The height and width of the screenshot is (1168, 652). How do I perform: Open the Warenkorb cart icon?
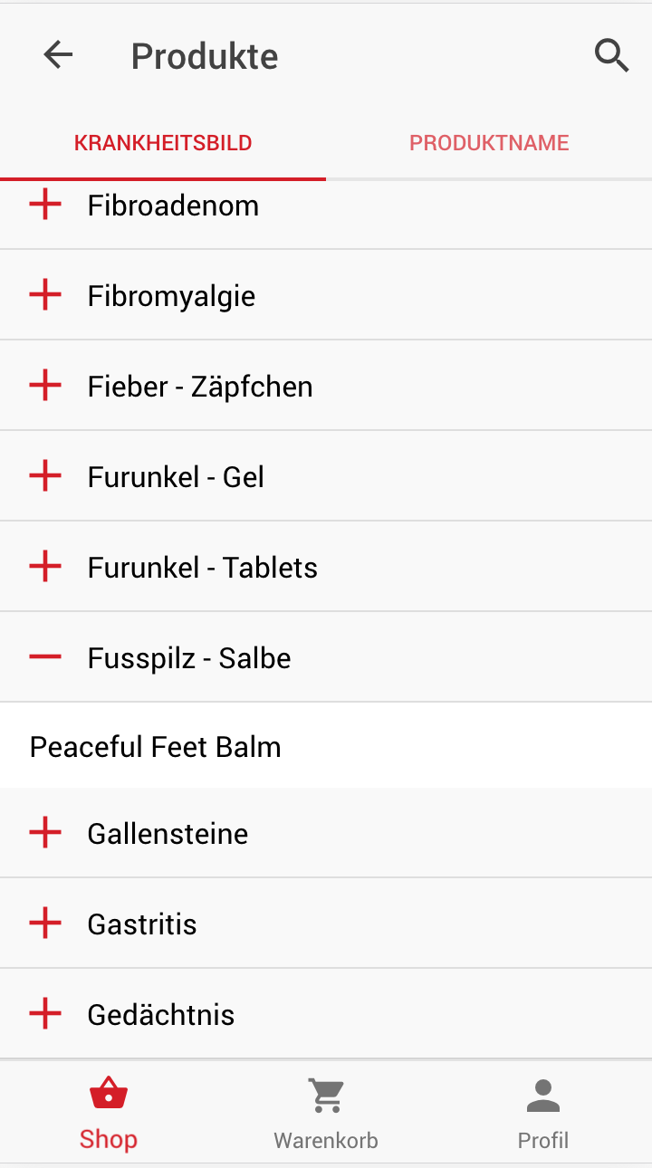326,1096
